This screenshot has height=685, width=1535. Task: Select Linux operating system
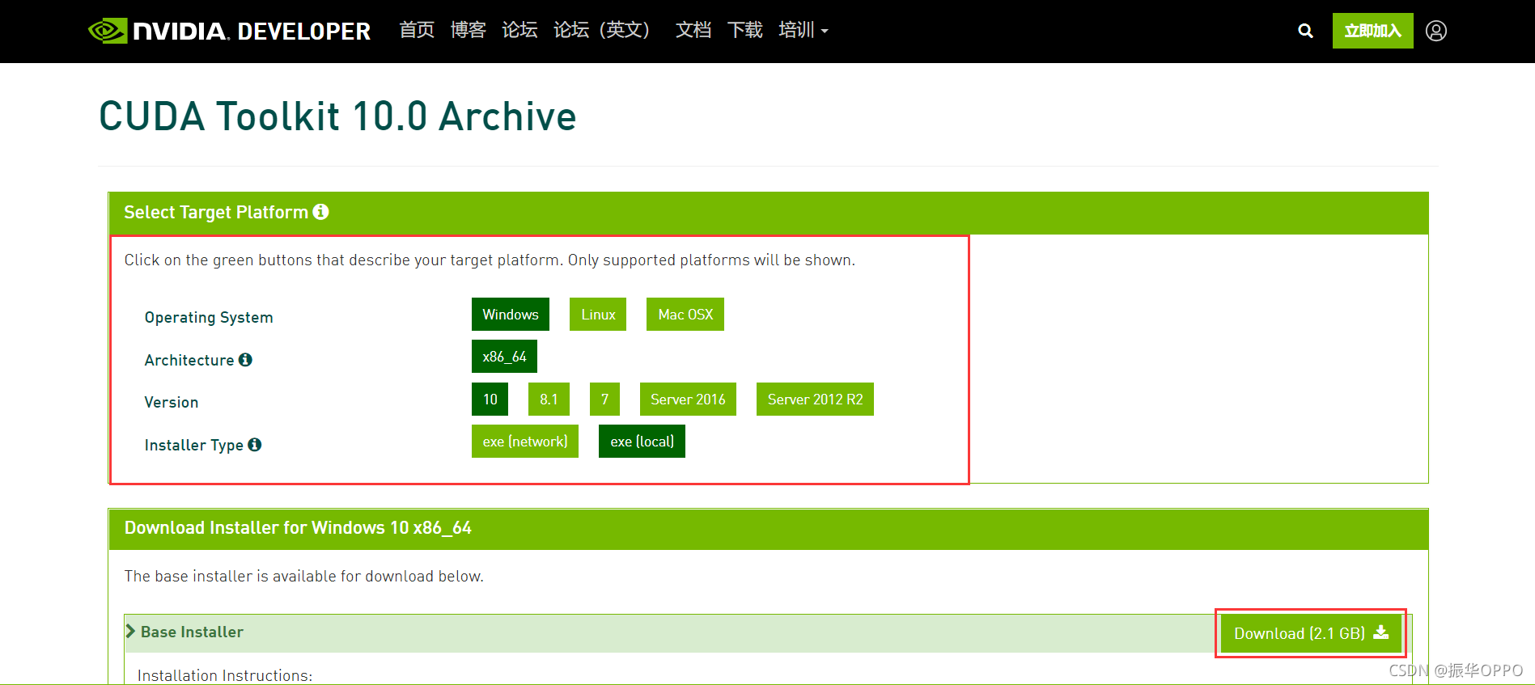tap(598, 315)
